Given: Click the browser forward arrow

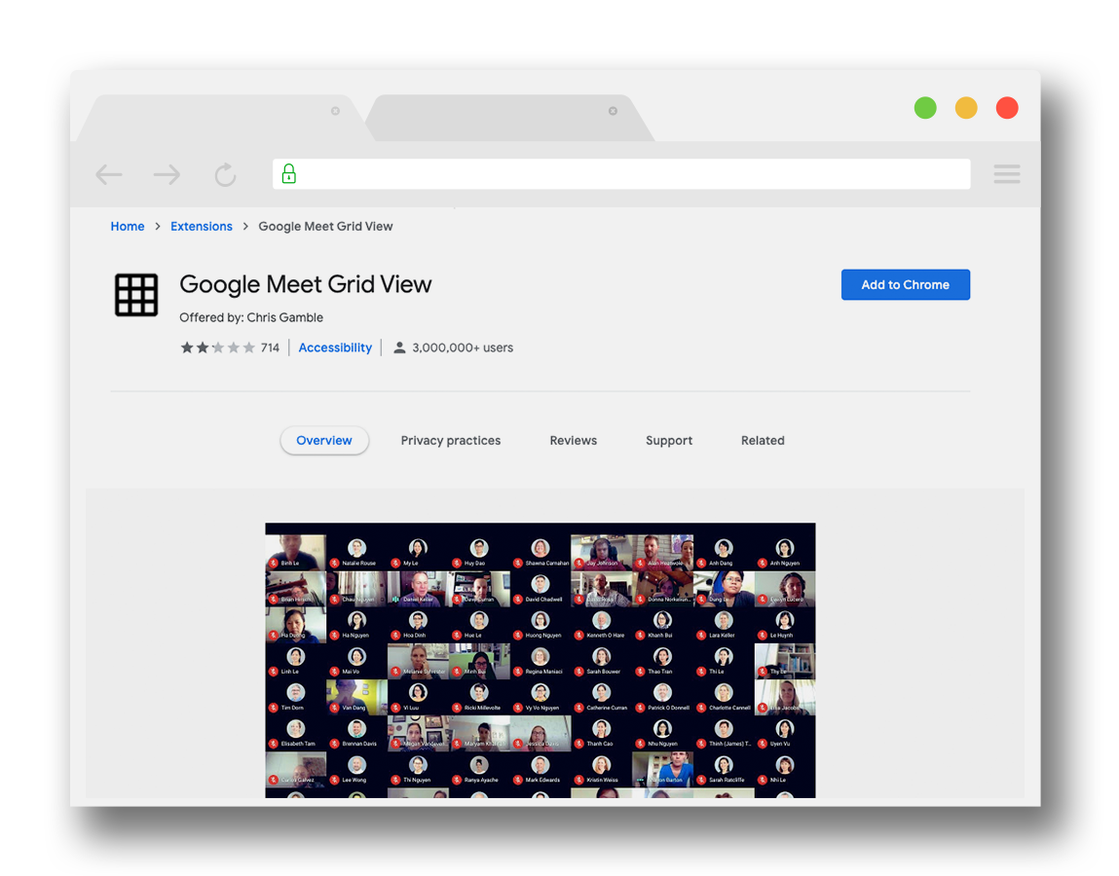Looking at the screenshot, I should pyautogui.click(x=168, y=175).
